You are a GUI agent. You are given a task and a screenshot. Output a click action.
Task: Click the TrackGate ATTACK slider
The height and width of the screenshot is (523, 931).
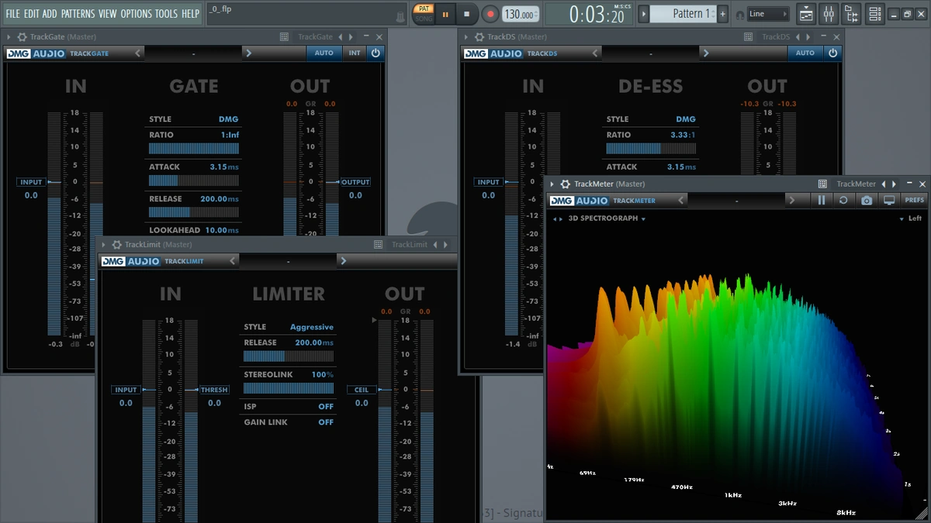pos(194,181)
